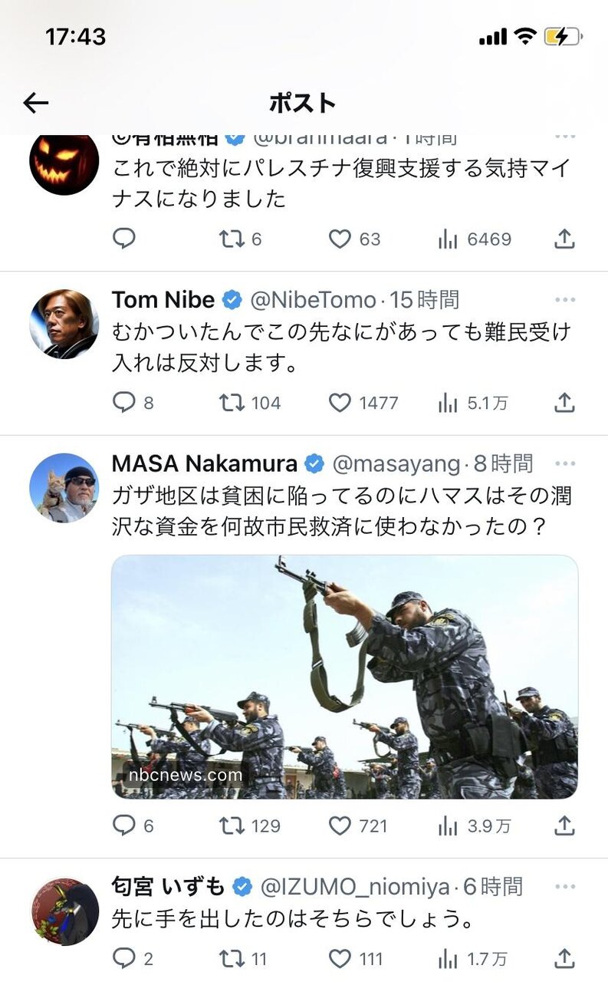
Task: Like the pumpkin avatar user's post
Action: point(340,239)
